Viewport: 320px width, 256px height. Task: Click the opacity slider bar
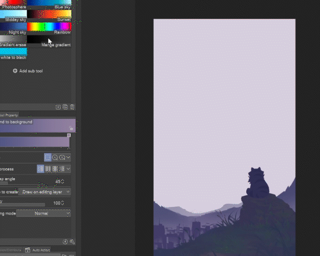click(23, 205)
